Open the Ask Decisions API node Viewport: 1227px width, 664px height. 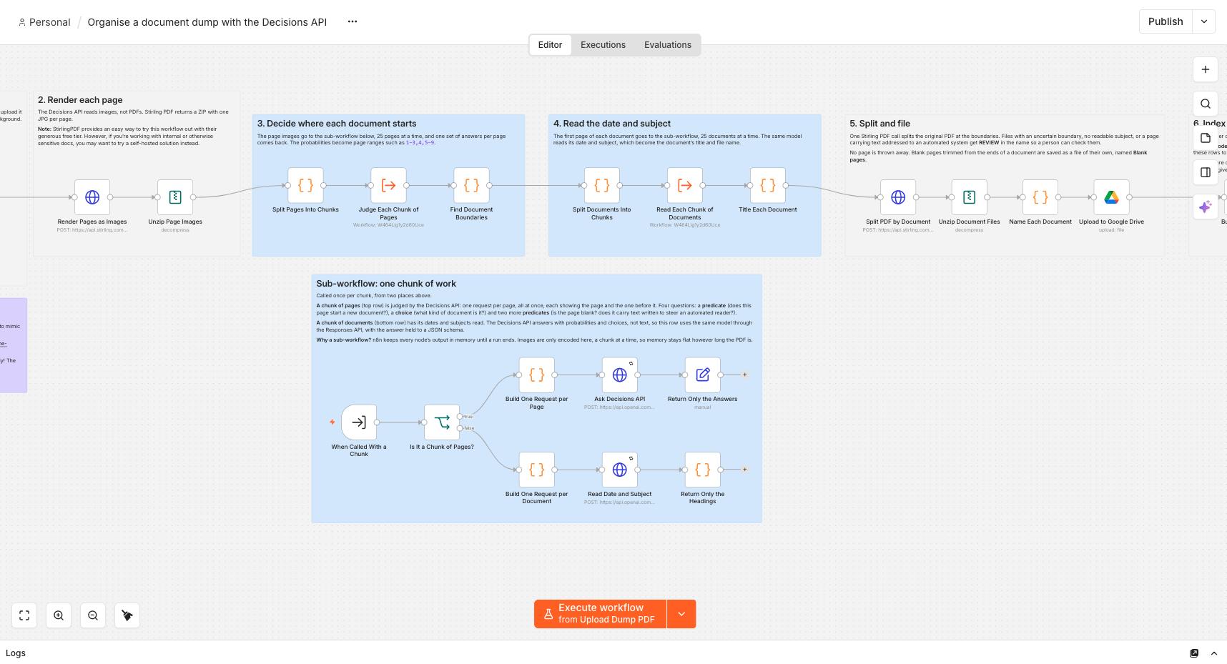[620, 375]
